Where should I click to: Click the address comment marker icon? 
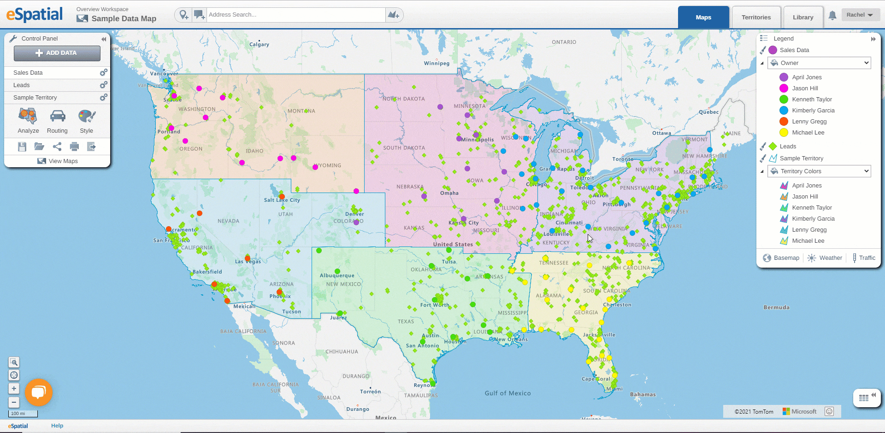pos(199,15)
